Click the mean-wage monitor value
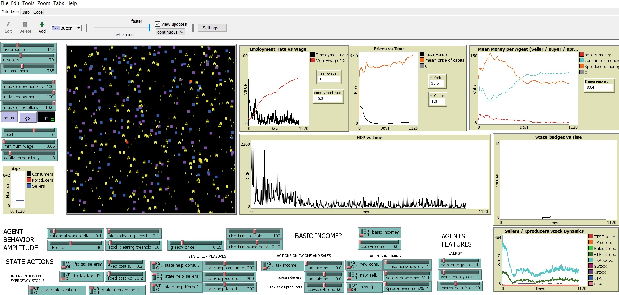The width and height of the screenshot is (619, 295). click(328, 79)
